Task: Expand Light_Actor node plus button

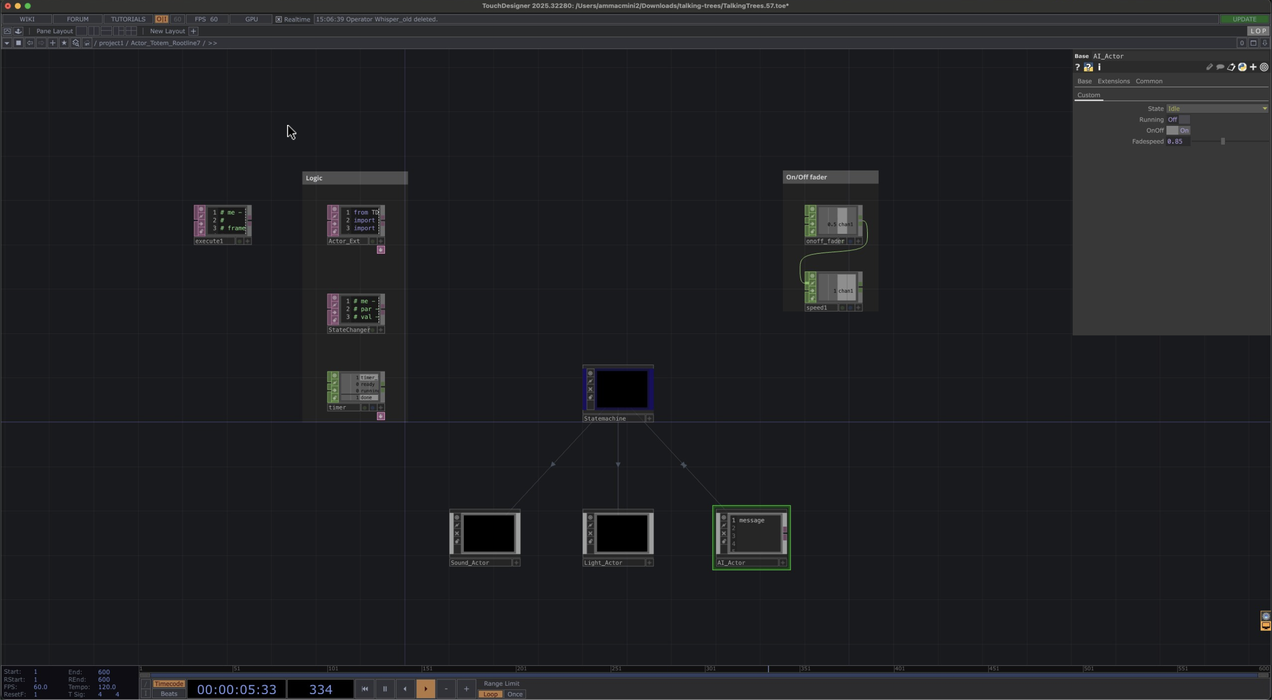Action: coord(649,563)
